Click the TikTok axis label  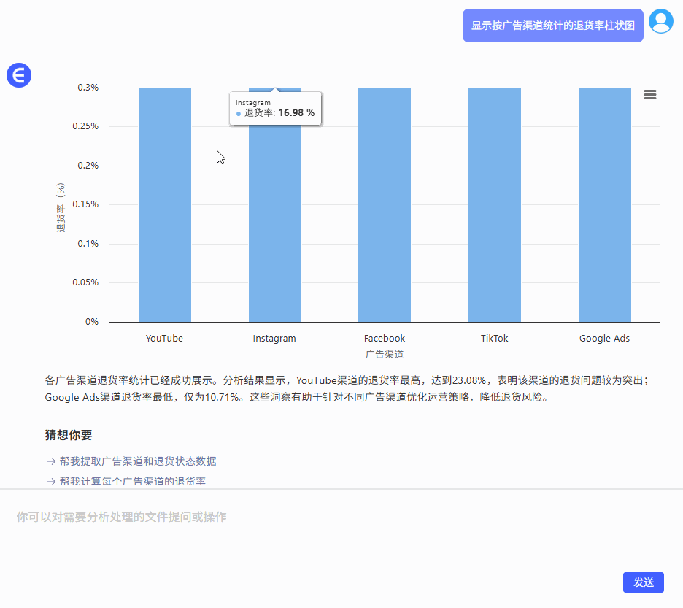(x=495, y=338)
